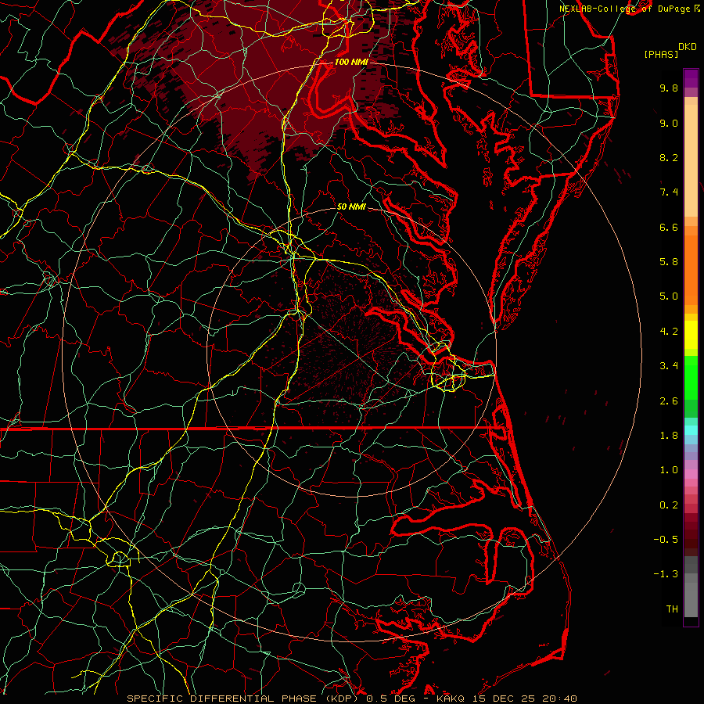Screen dimensions: 704x704
Task: Click the "20:40" time stamp in the caption
Action: 559,699
